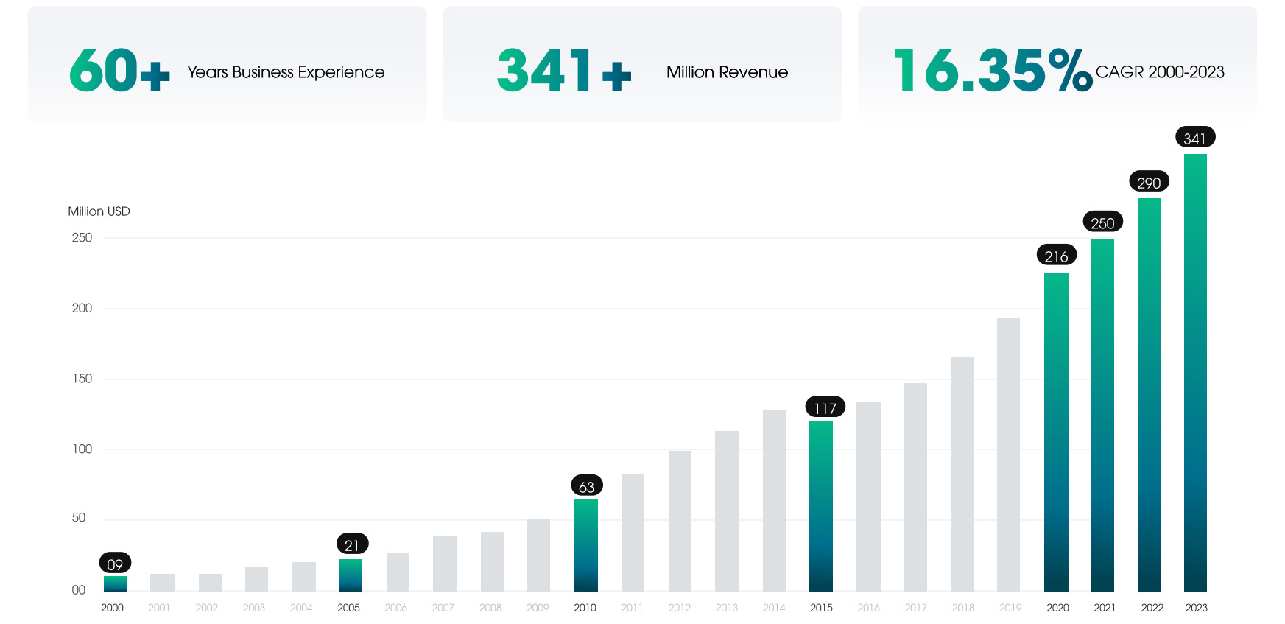This screenshot has height=624, width=1285.
Task: Select the 2010 bar labeled 63
Action: pyautogui.click(x=585, y=545)
